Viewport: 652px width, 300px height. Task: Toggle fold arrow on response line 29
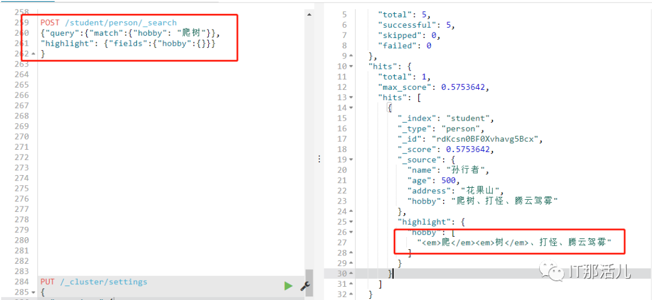tap(351, 263)
